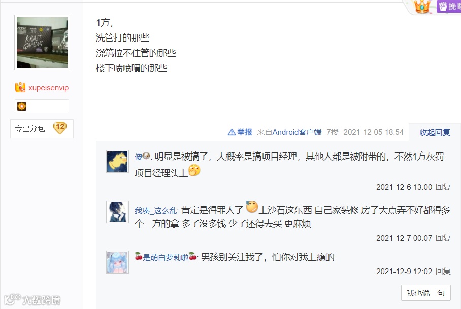461x309 pixels.
Task: Open the Pikachu avatar of first commenter
Action: [x=117, y=162]
